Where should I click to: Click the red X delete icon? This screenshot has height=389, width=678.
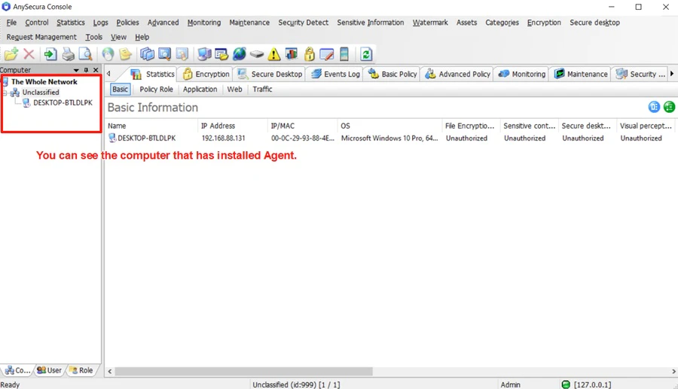[29, 54]
